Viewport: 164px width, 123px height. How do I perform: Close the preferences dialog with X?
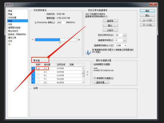coord(153,4)
